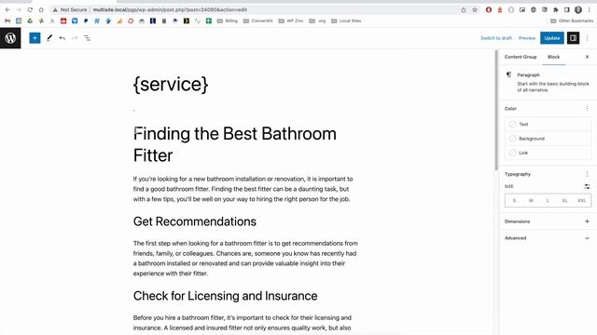The image size is (597, 335).
Task: Click paragraph starting 'If you're looking for'
Action: click(x=243, y=189)
